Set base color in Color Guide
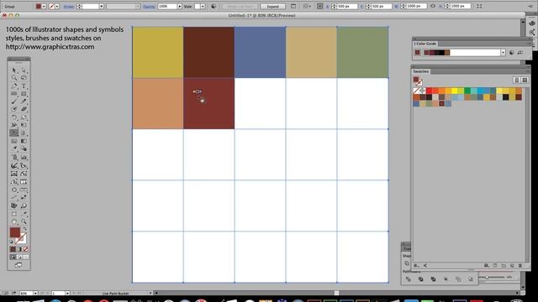Viewport: 538px width, 302px height. pyautogui.click(x=417, y=52)
